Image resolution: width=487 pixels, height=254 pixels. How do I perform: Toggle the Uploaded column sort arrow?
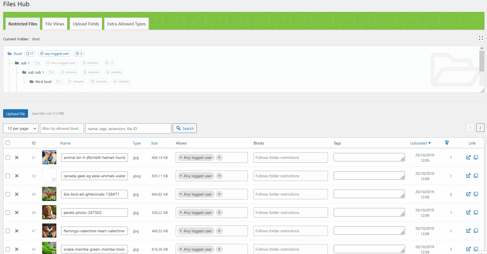(x=430, y=143)
